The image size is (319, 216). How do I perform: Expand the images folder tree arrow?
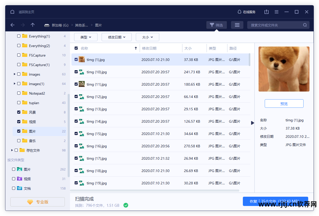click(15, 74)
